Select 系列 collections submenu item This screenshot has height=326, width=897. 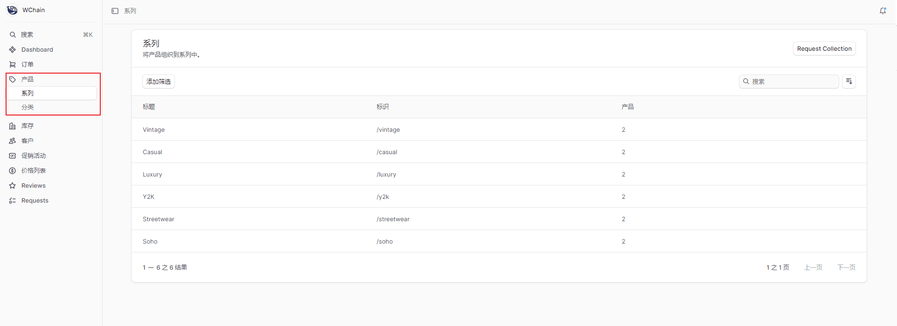(x=28, y=93)
